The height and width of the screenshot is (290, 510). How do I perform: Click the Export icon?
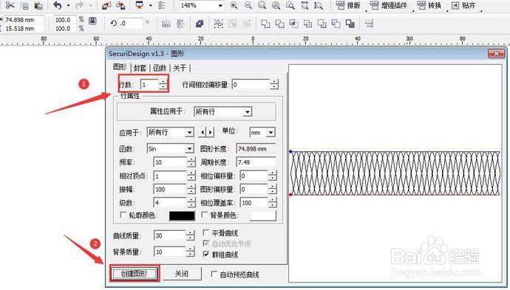tap(120, 5)
